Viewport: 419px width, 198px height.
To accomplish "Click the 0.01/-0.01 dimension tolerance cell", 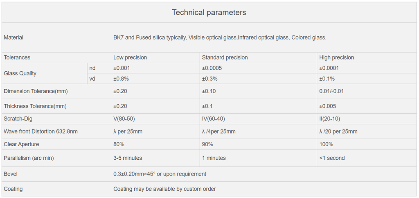I will click(x=331, y=91).
